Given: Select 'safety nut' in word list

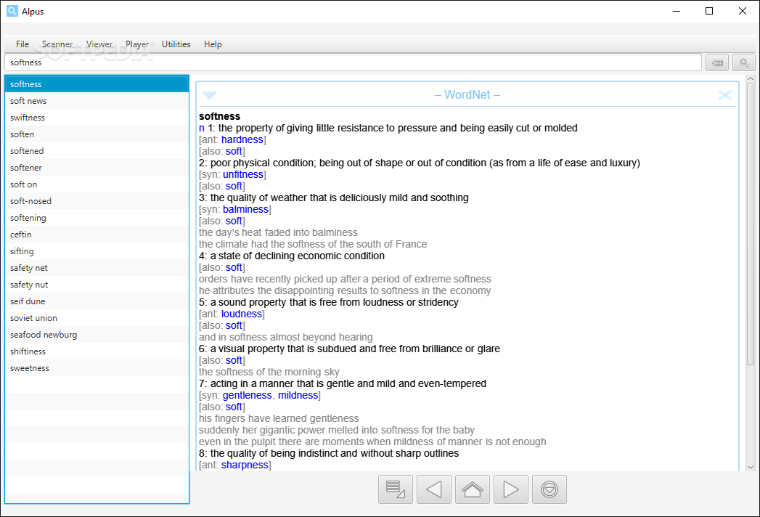Looking at the screenshot, I should (x=97, y=285).
